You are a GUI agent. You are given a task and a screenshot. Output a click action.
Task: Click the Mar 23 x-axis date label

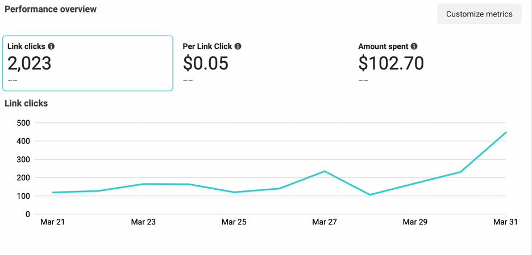pos(143,222)
